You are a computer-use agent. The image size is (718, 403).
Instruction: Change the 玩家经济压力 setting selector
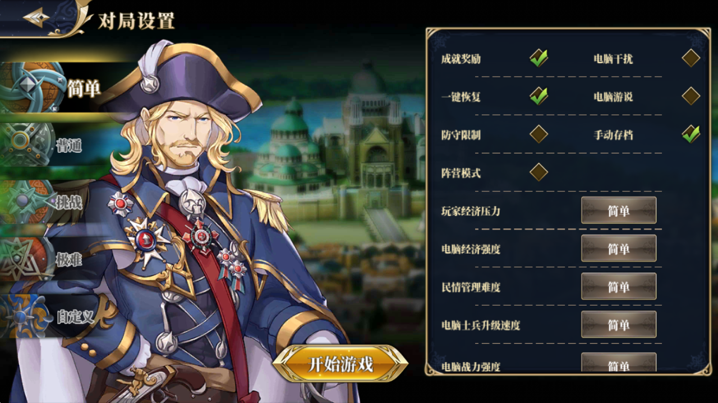[x=619, y=210]
